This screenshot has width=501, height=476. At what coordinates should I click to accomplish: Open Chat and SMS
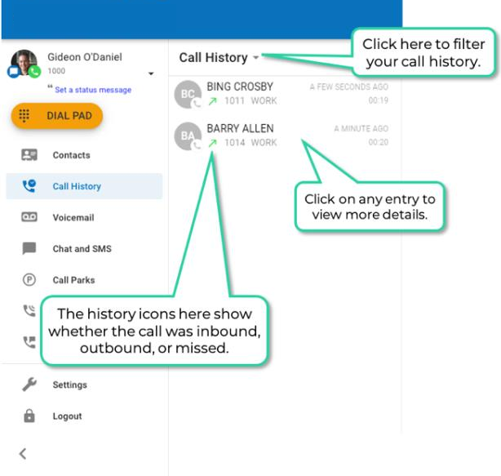[x=84, y=249]
